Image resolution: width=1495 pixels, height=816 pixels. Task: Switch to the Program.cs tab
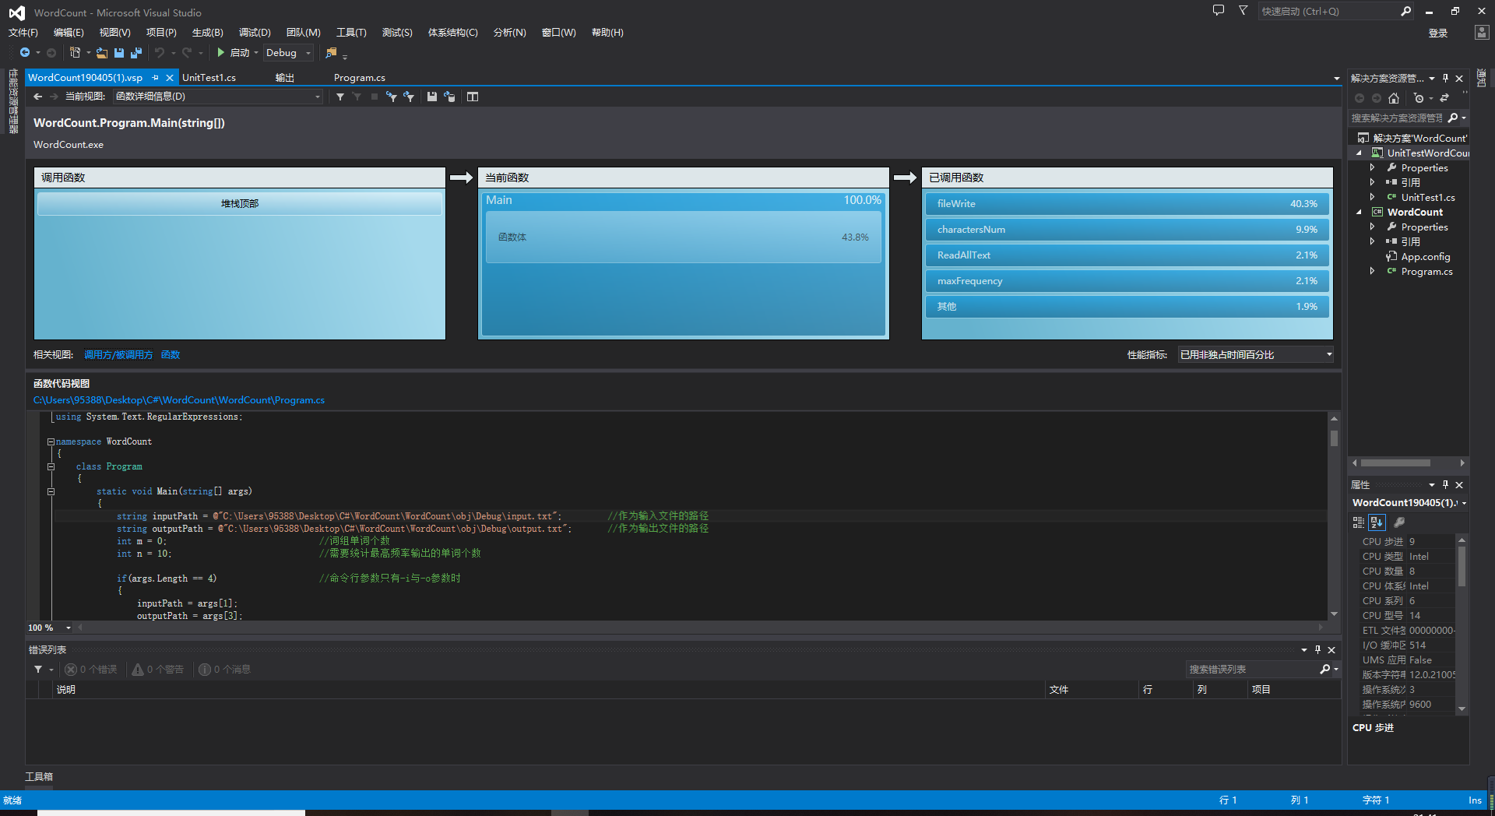coord(360,78)
